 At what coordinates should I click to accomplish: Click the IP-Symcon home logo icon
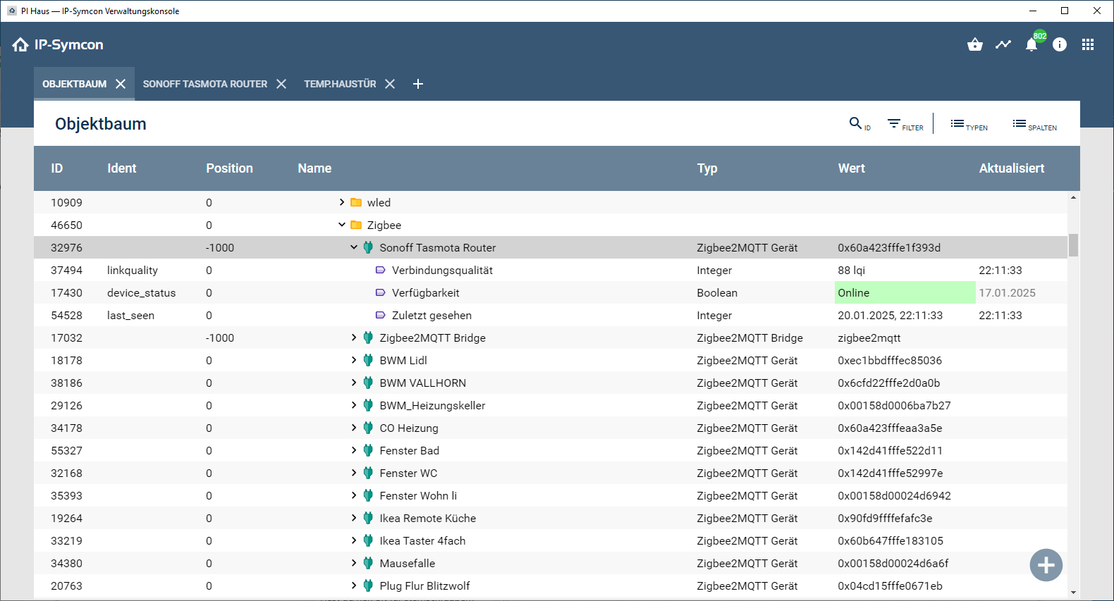pyautogui.click(x=20, y=44)
